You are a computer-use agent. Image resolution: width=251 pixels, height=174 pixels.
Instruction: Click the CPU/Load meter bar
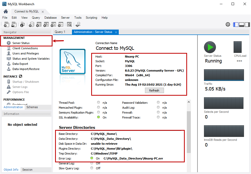(x=237, y=47)
